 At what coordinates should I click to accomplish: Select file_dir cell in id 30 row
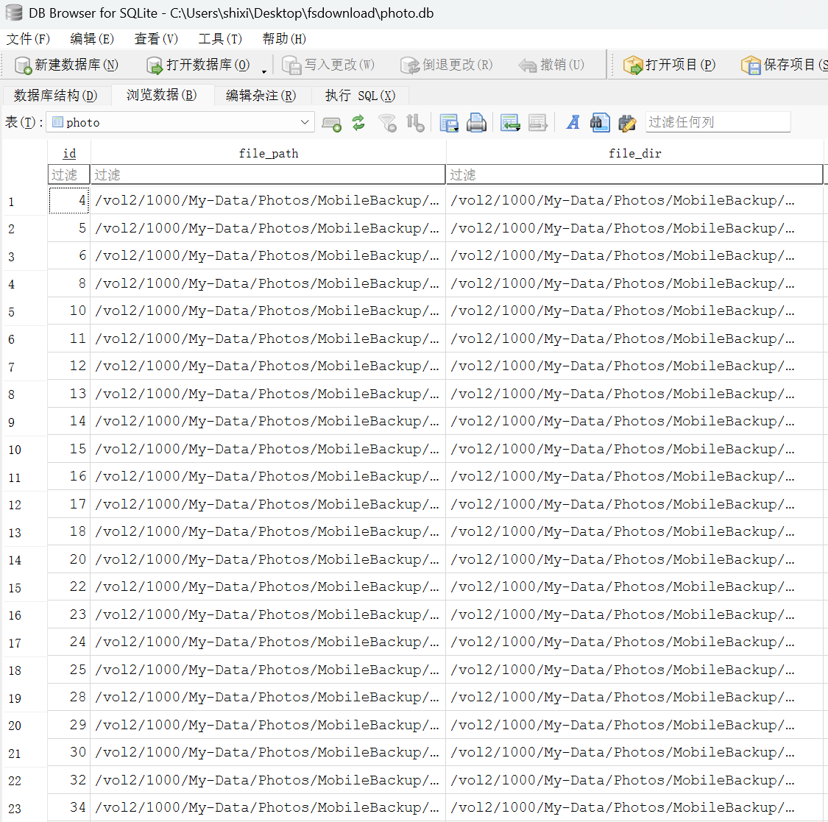[634, 752]
